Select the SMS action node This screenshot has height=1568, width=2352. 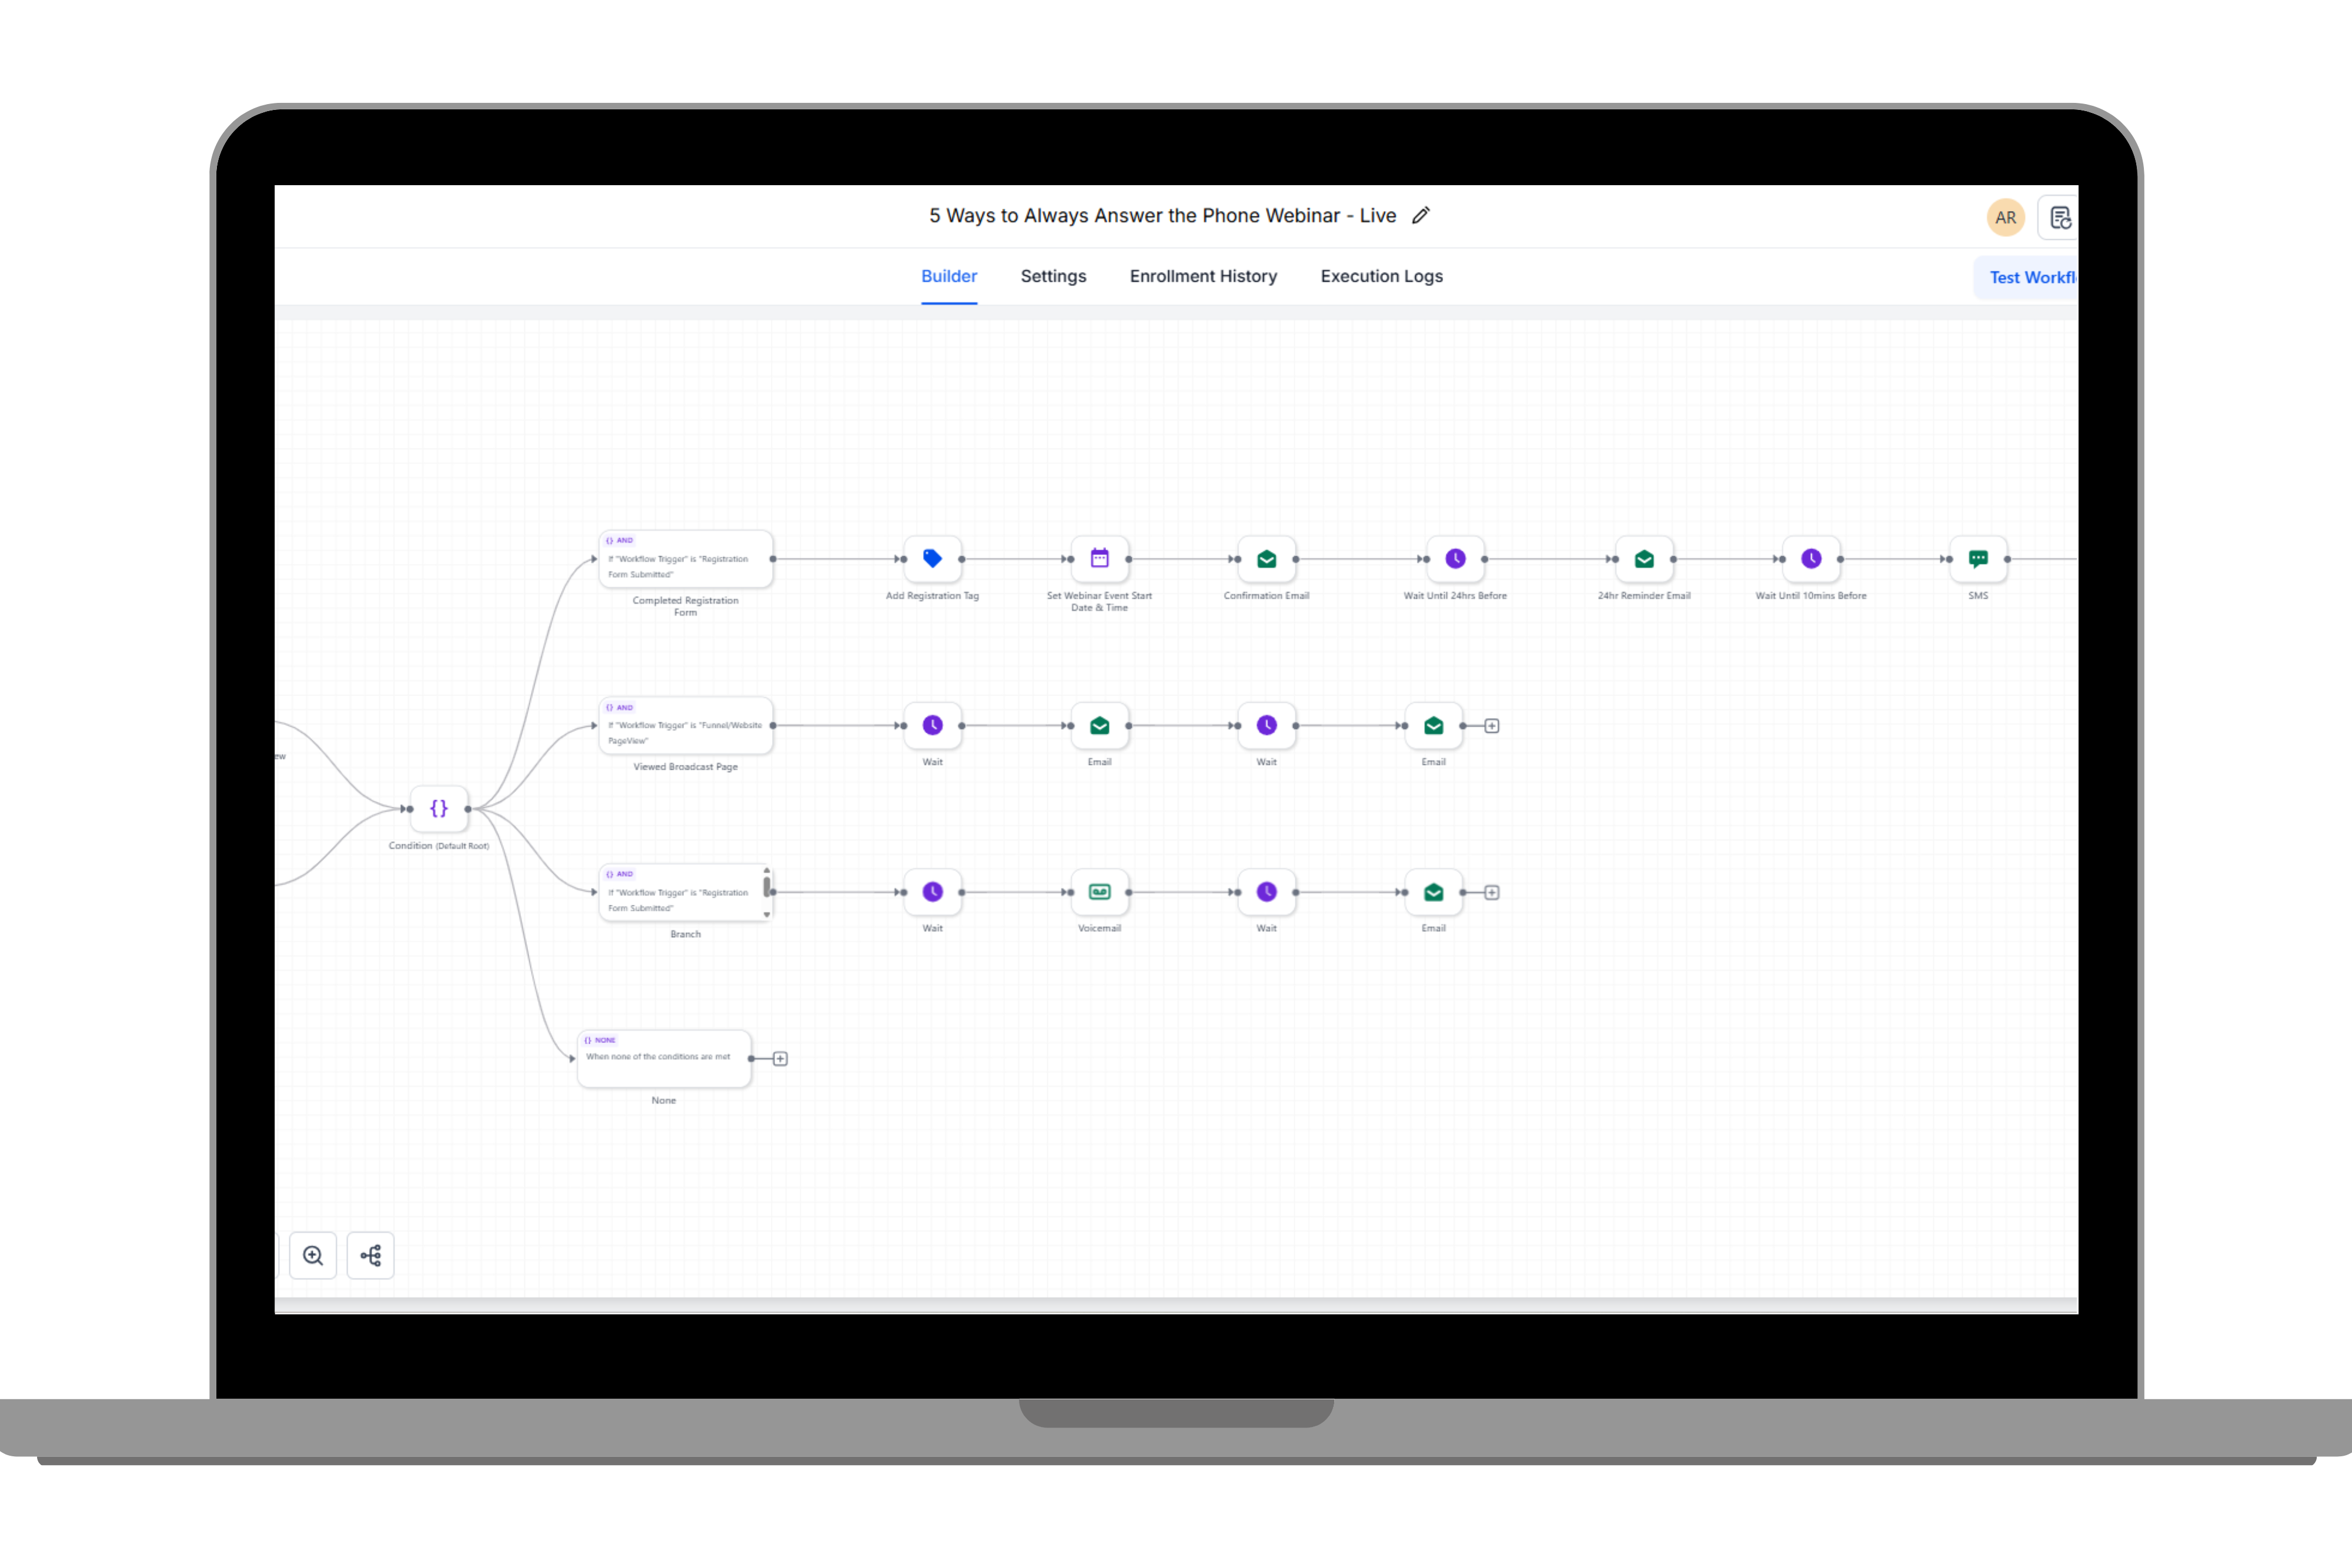pos(1977,559)
